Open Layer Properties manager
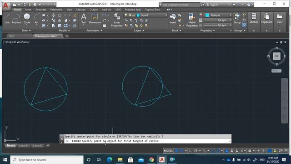The height and width of the screenshot is (164, 291). point(117,20)
